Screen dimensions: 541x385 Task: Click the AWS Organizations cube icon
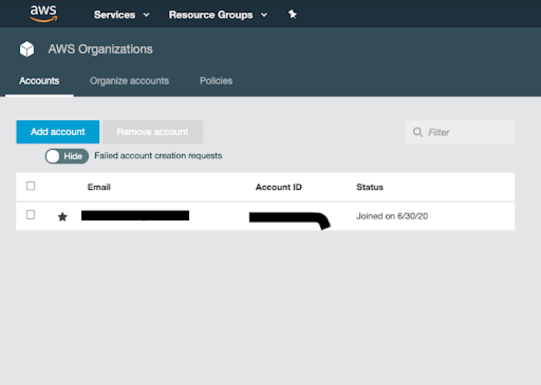pos(27,49)
